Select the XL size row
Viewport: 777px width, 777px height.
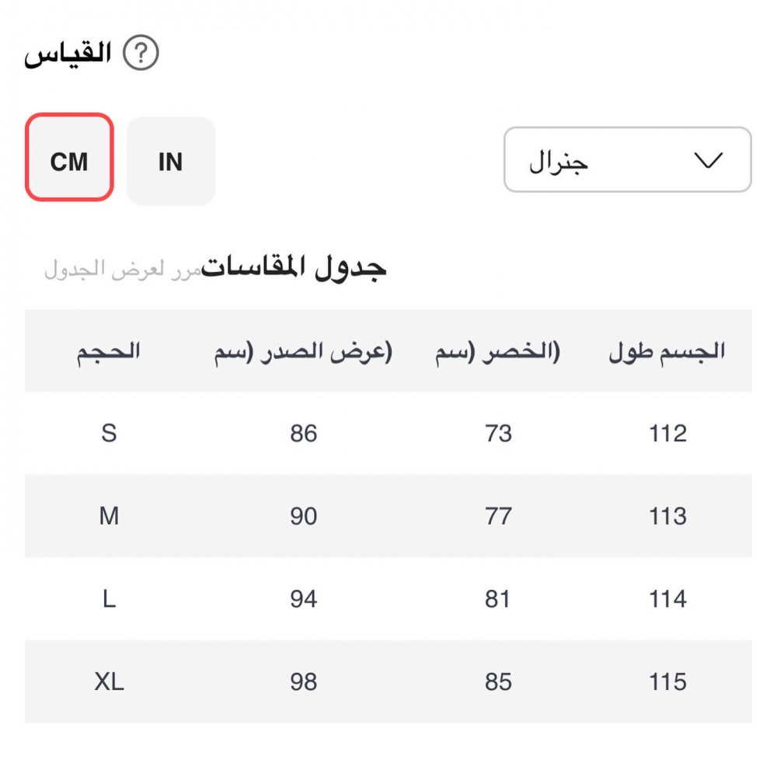(x=109, y=681)
